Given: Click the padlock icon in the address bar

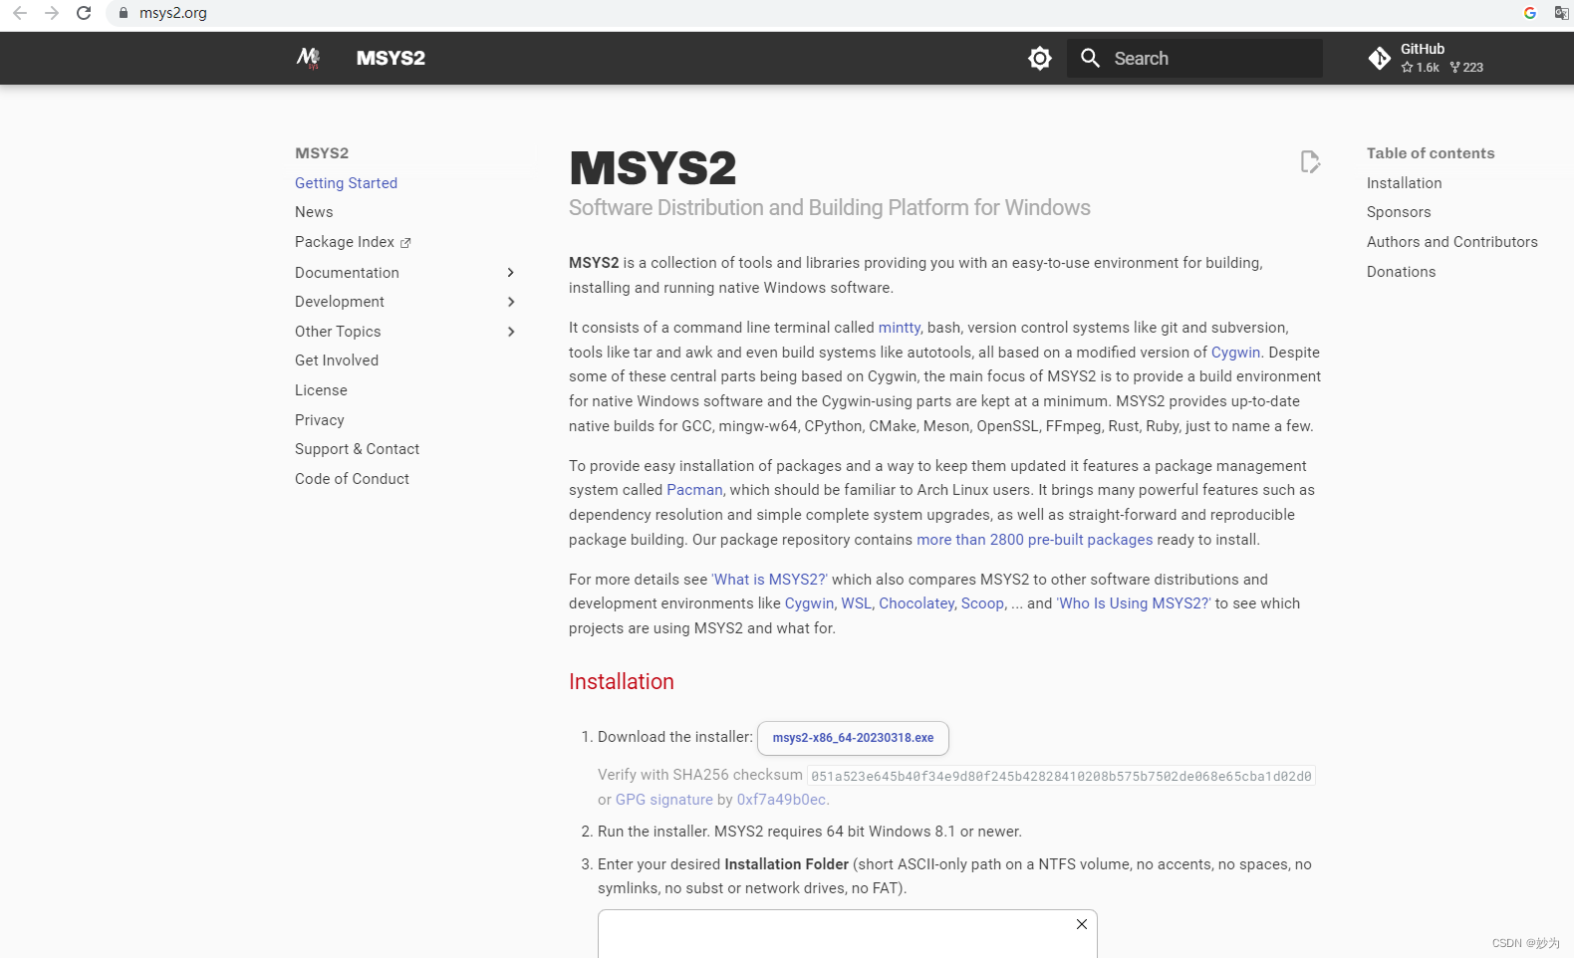Looking at the screenshot, I should (x=124, y=13).
